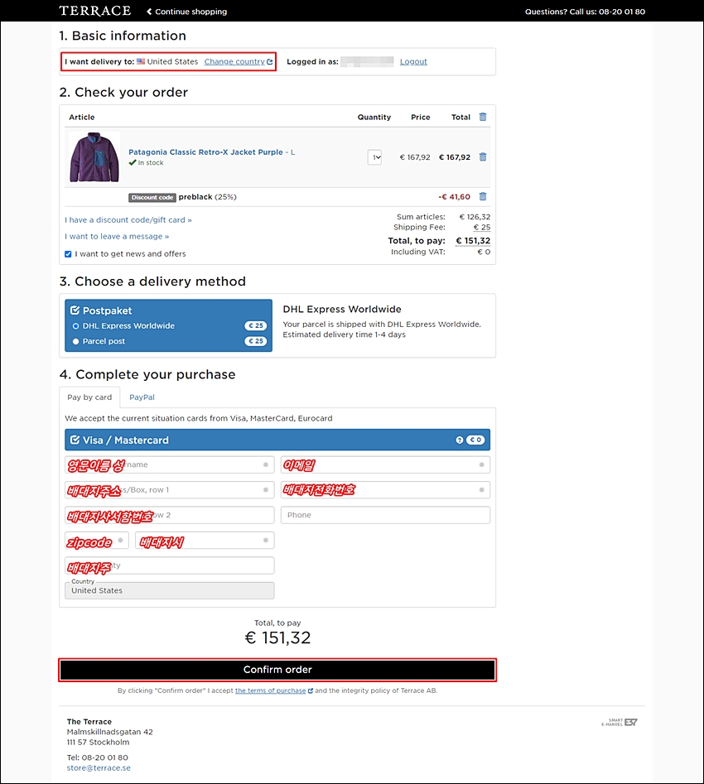This screenshot has width=704, height=784.
Task: Click the Smart E-handel E37 logo in the footer
Action: (x=620, y=722)
